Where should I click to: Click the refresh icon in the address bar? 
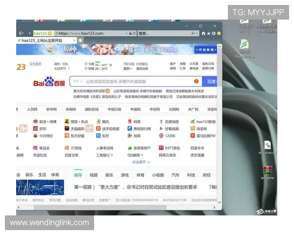pyautogui.click(x=134, y=33)
